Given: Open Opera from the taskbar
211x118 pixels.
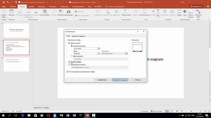Looking at the screenshot, I should point(48,115).
